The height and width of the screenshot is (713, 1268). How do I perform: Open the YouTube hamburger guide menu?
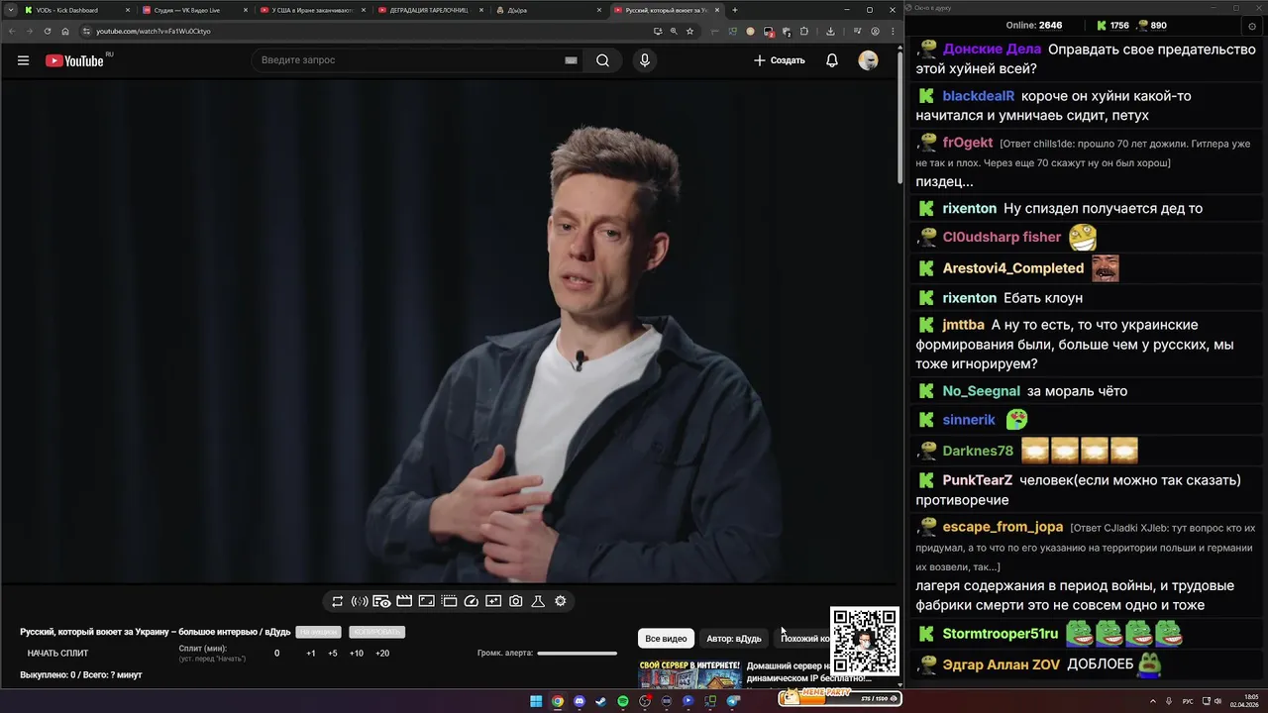click(23, 60)
